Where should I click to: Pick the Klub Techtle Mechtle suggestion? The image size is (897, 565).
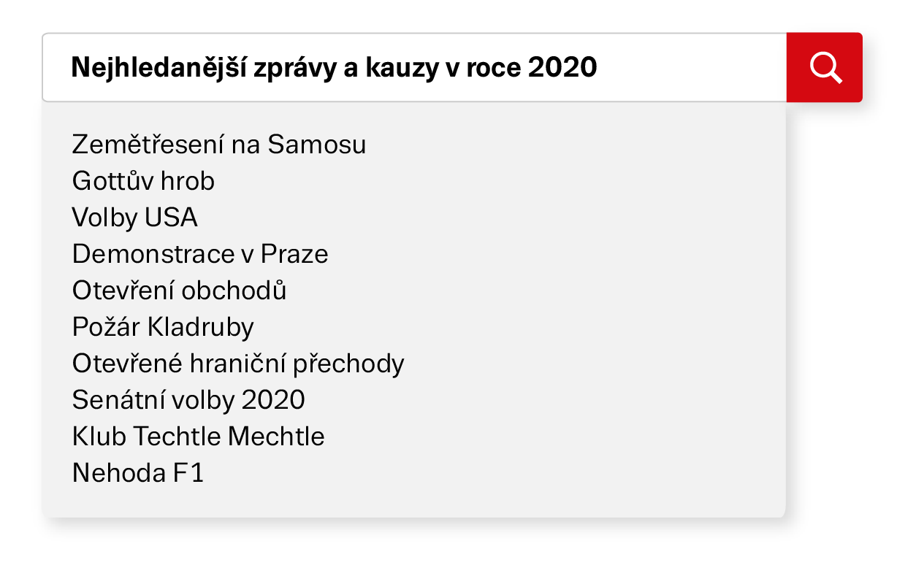(198, 437)
